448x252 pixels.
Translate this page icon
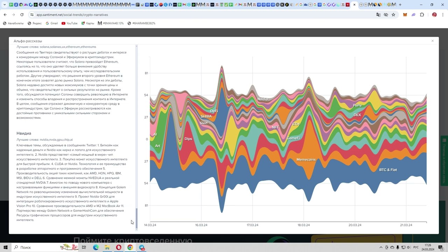pos(378,15)
